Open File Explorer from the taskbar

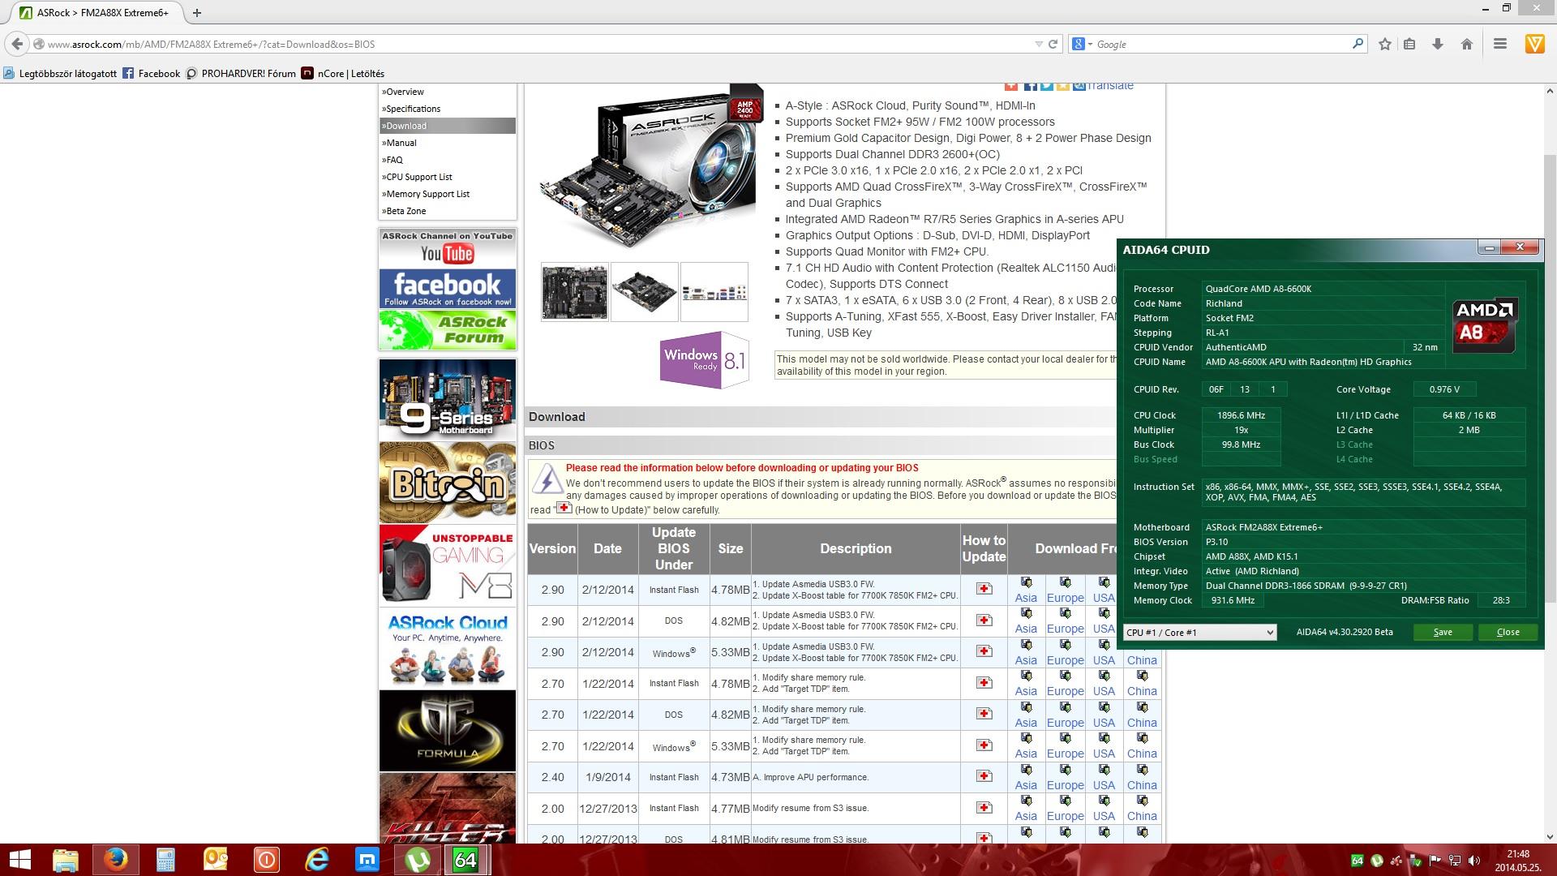coord(66,860)
